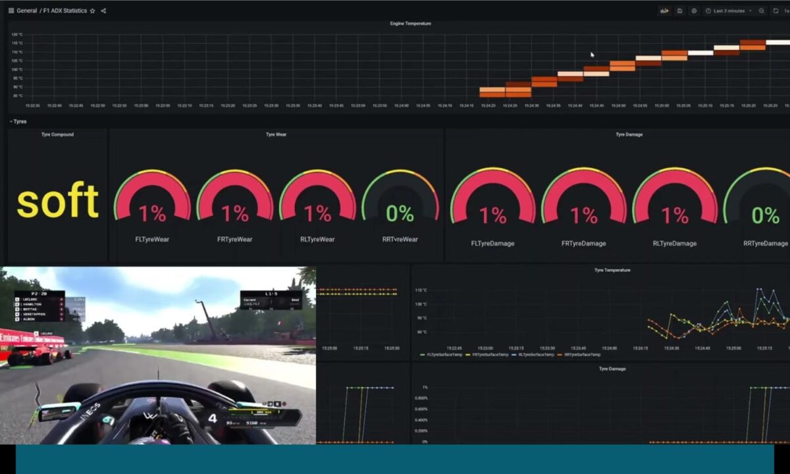
Task: Open the Engine Temperature panel menu
Action: coord(409,23)
